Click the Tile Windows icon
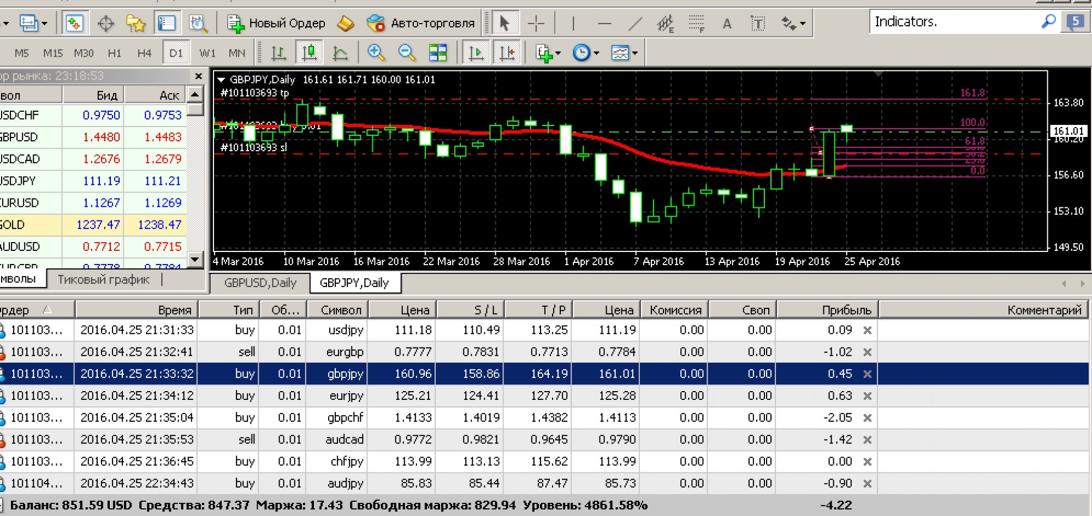1092x516 pixels. (438, 53)
